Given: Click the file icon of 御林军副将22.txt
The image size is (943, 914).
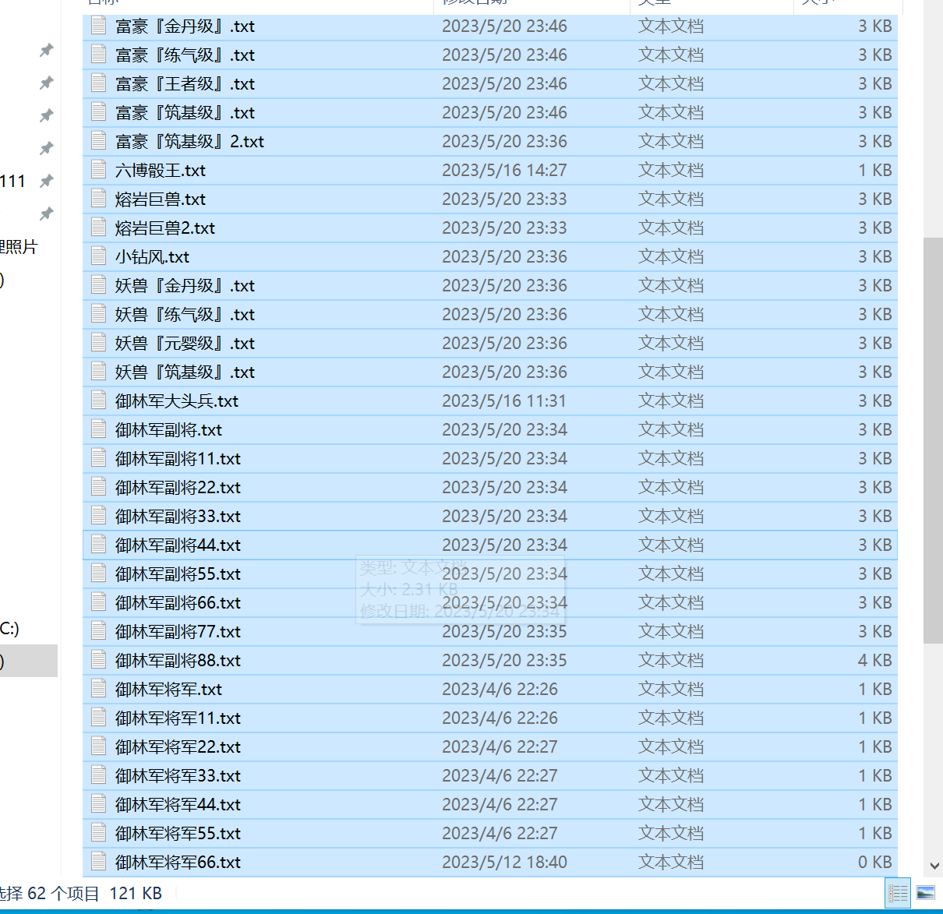Looking at the screenshot, I should coord(98,487).
